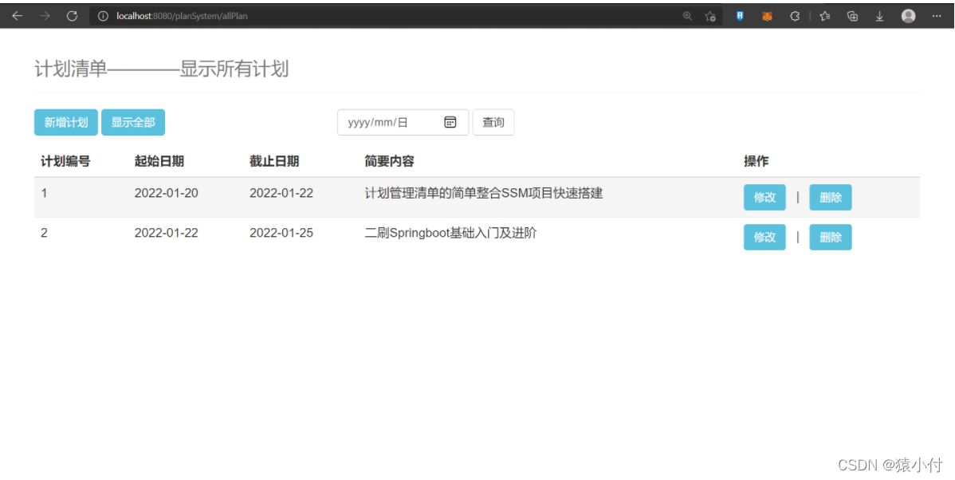Image resolution: width=955 pixels, height=480 pixels.
Task: Select the 操作 column header
Action: (x=756, y=161)
